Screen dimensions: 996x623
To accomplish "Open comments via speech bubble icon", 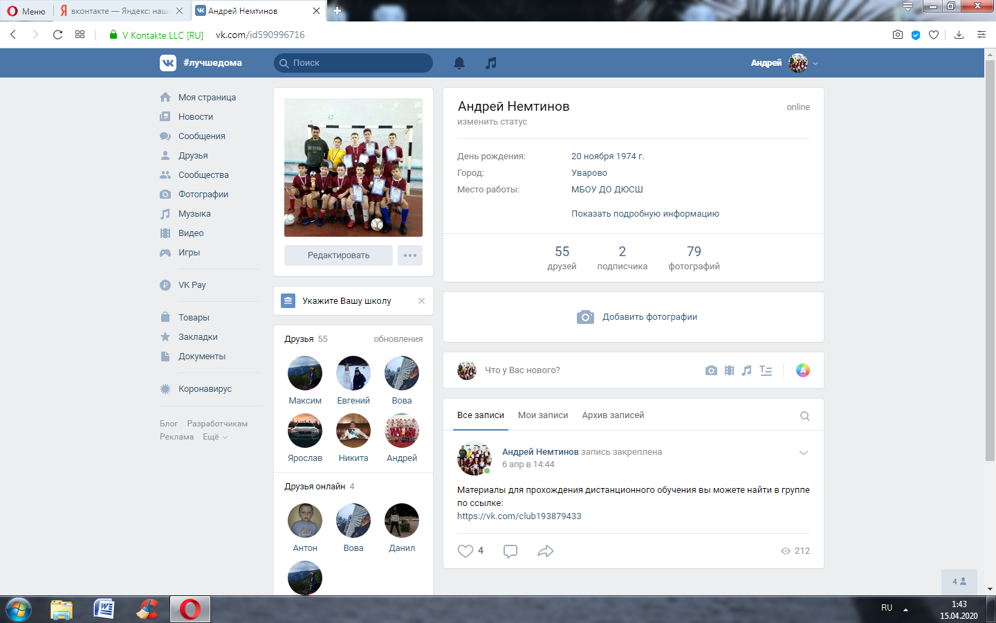I will [x=510, y=551].
